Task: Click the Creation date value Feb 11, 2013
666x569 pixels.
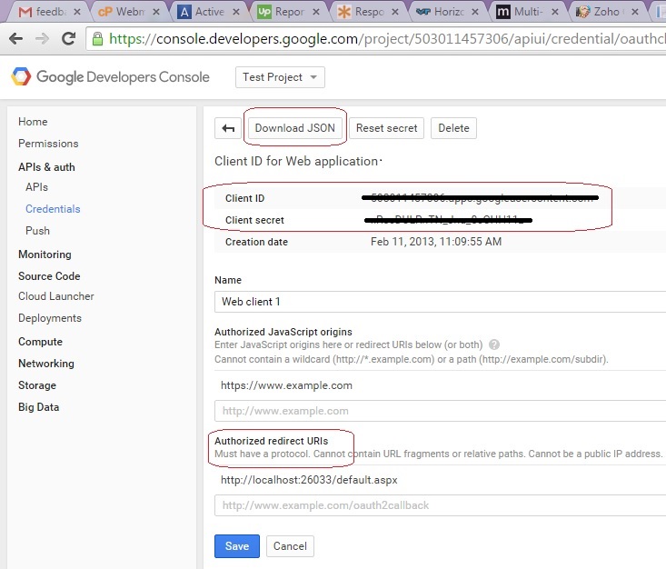Action: click(436, 242)
